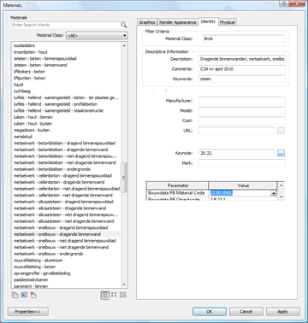
Task: Click the Keynote field showing 20.22.
Action: click(236, 153)
